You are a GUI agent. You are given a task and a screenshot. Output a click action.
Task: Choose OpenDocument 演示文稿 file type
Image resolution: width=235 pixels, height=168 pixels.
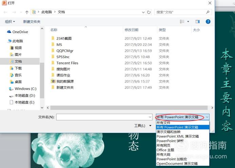tap(183, 164)
